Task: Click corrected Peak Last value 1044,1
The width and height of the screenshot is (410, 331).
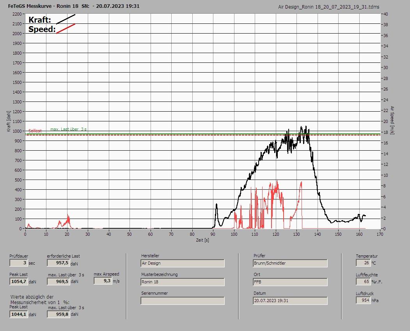Action: (x=19, y=314)
